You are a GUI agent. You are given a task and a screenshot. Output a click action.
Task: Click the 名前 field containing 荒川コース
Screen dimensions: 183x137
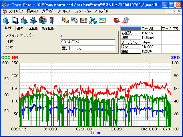(x=88, y=48)
